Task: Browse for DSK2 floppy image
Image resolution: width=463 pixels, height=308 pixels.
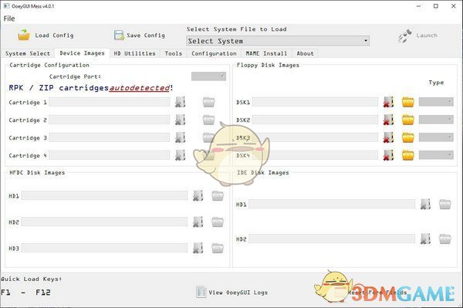Action: click(x=407, y=120)
